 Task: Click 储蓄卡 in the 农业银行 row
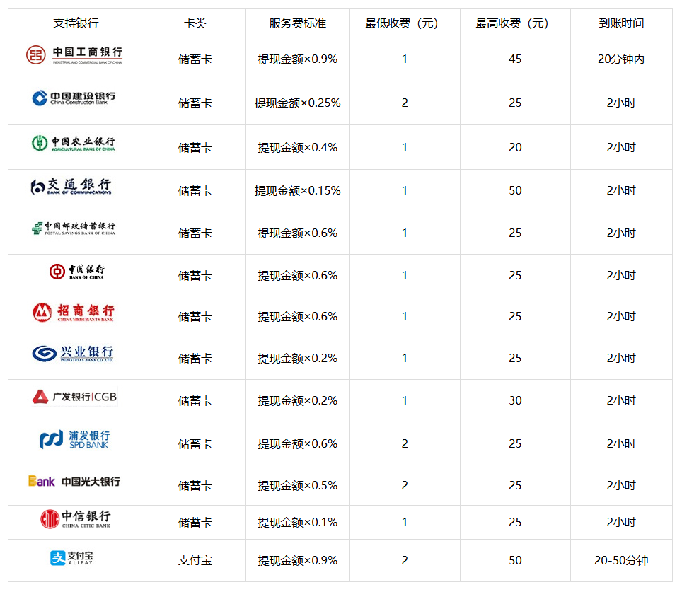195,147
